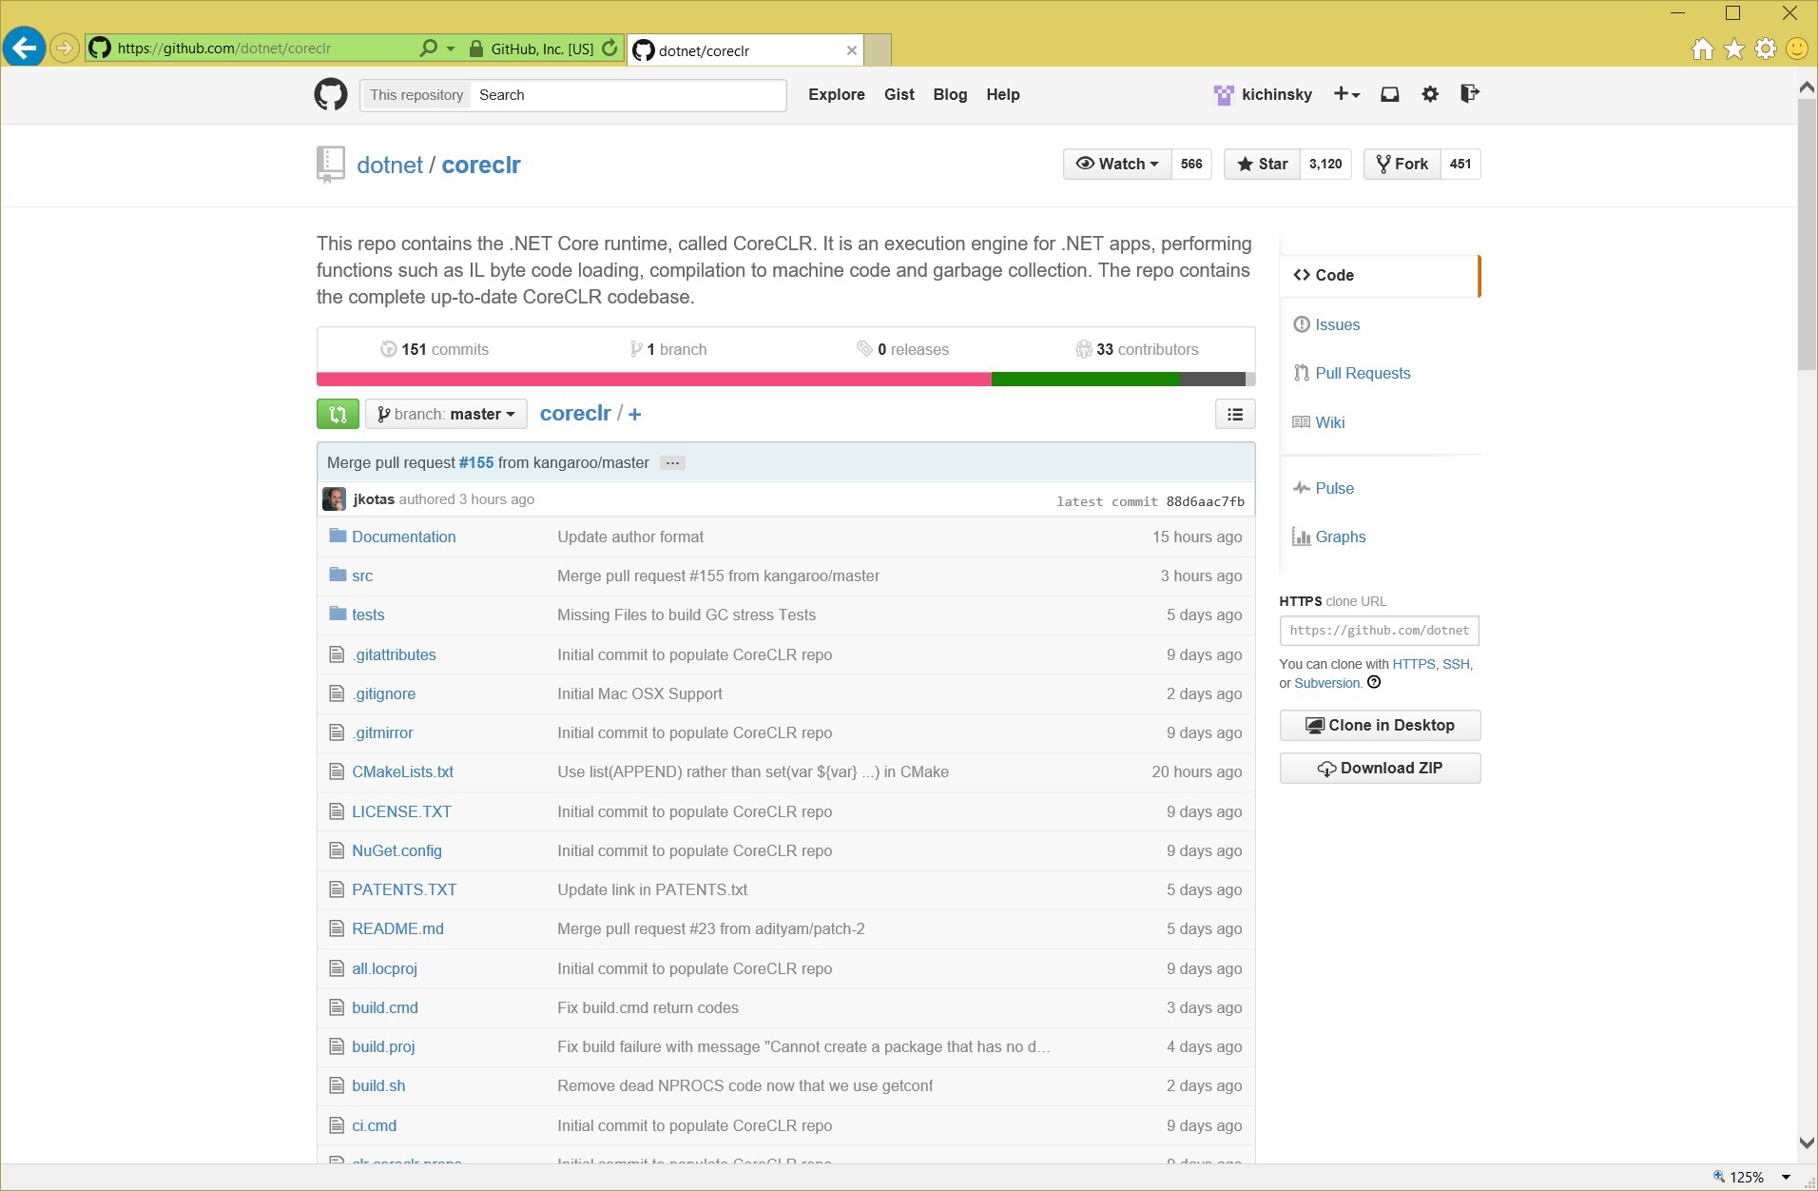The width and height of the screenshot is (1818, 1191).
Task: View the 151 commits link
Action: 435,349
